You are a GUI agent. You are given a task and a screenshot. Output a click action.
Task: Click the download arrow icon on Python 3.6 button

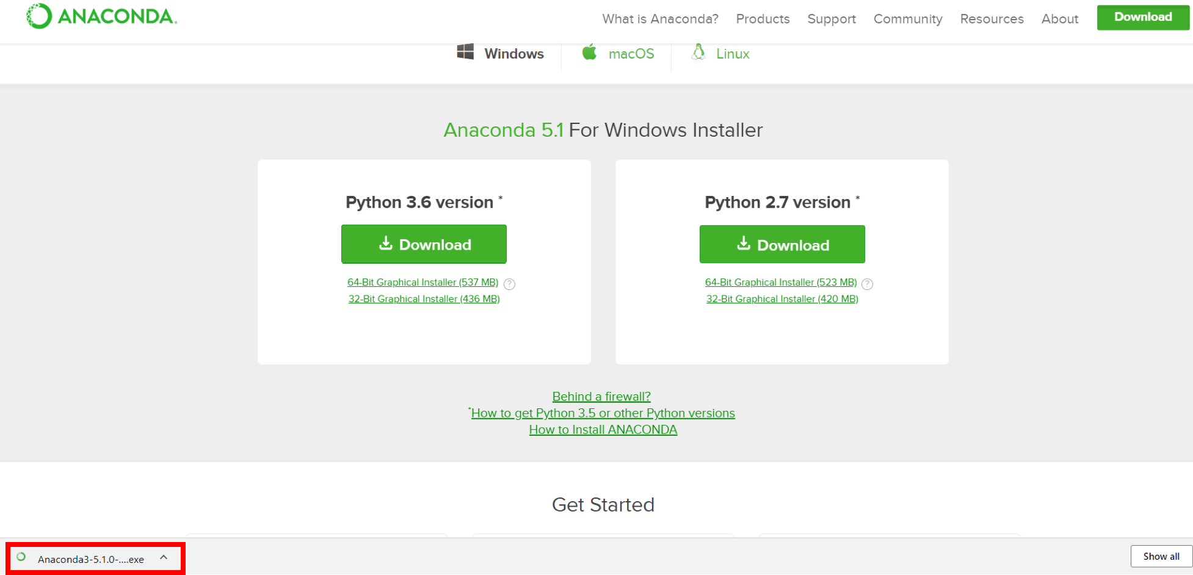(385, 243)
